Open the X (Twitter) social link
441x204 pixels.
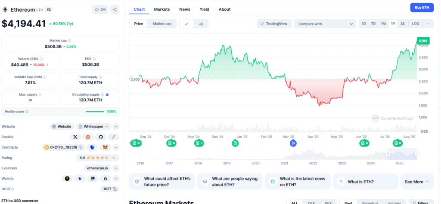pos(75,137)
